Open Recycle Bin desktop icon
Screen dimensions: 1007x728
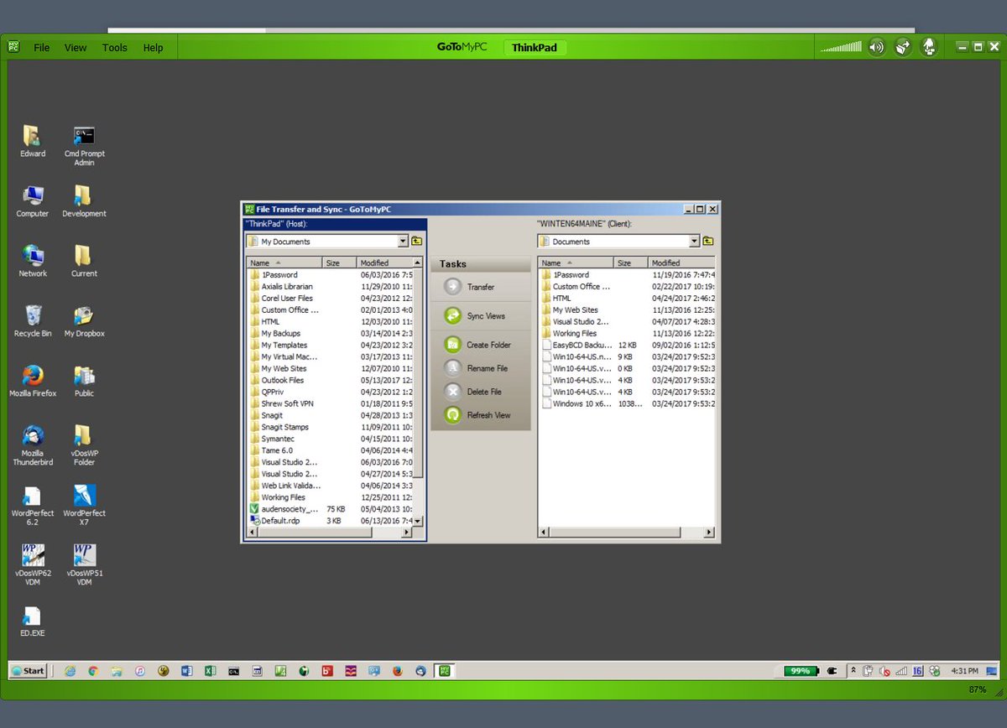click(x=33, y=320)
